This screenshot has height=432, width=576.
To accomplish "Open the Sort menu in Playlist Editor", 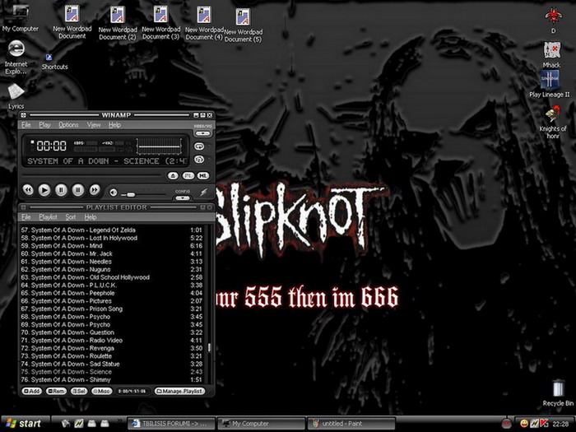I will click(x=71, y=217).
